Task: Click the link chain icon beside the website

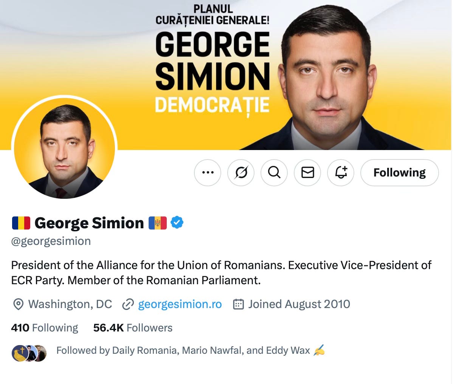Action: pos(128,304)
